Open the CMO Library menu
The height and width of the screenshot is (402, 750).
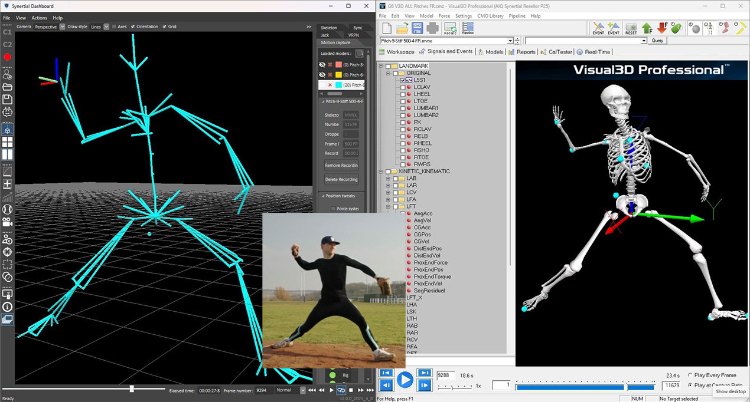[491, 16]
